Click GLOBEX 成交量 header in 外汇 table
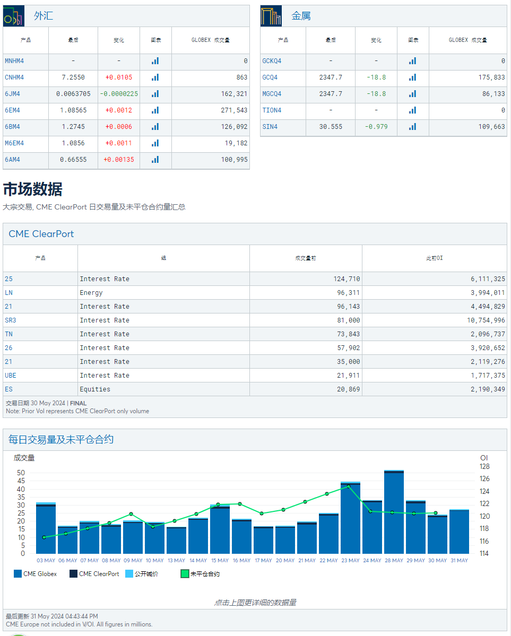Image resolution: width=511 pixels, height=636 pixels. click(x=211, y=40)
